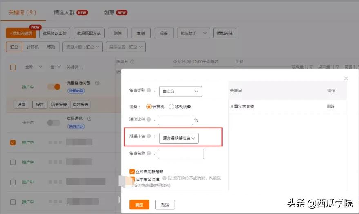The image size is (359, 214).
Task: Select the 计算机 segment in the toolbar
Action: click(33, 47)
